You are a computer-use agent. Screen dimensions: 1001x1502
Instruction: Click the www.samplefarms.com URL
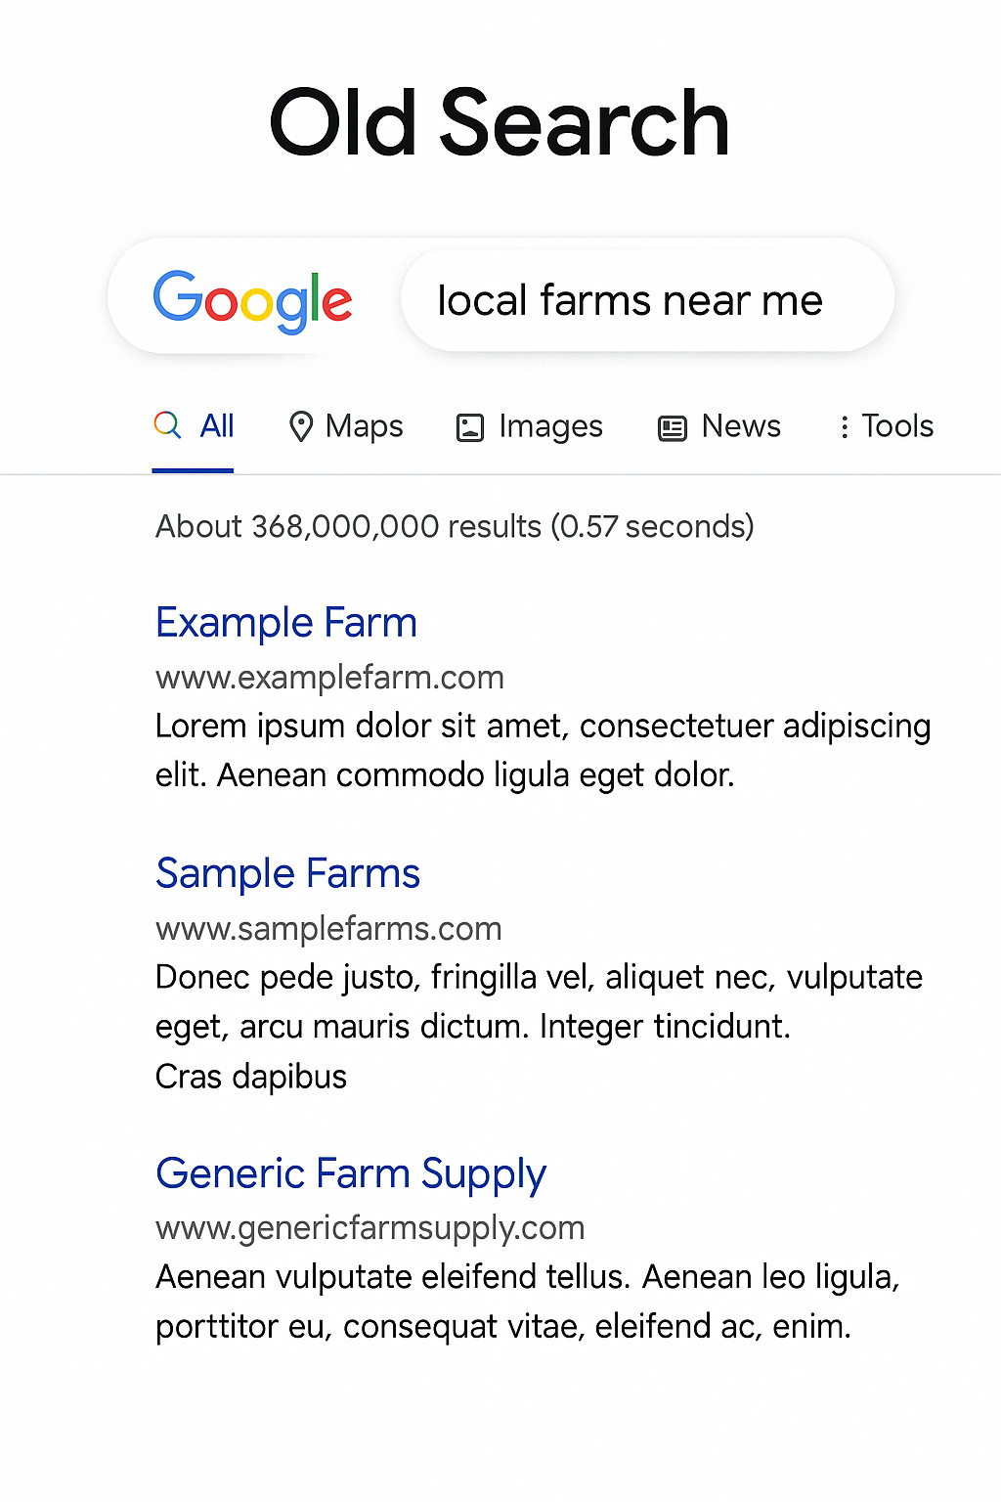click(x=328, y=928)
